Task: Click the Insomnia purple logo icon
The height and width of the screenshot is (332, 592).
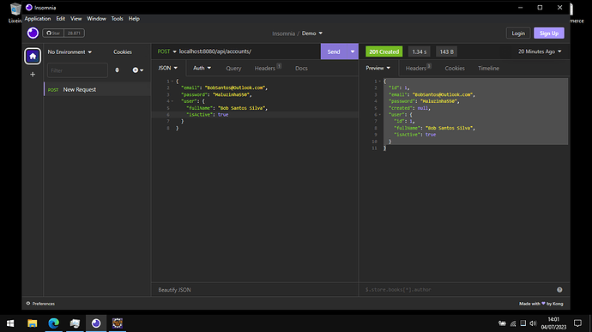Action: click(x=33, y=33)
